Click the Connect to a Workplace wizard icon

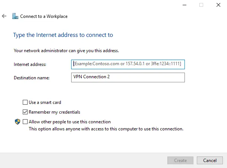pyautogui.click(x=15, y=16)
